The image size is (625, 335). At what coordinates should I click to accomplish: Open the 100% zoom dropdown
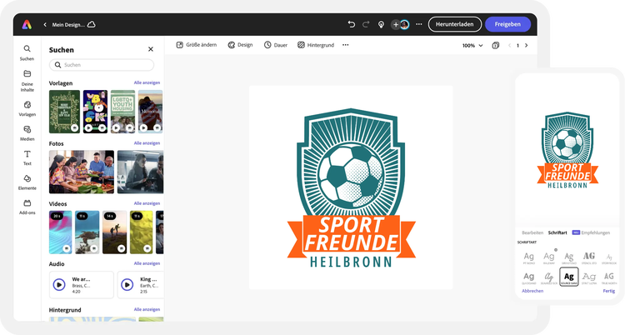click(x=472, y=46)
